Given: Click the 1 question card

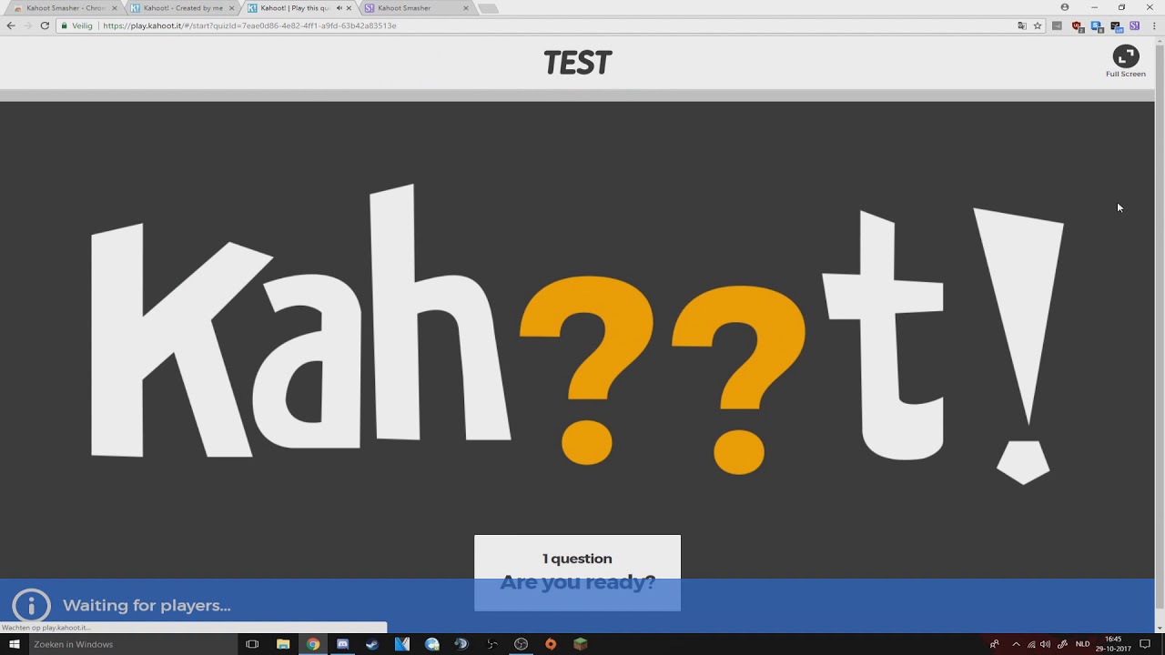Looking at the screenshot, I should (x=577, y=572).
